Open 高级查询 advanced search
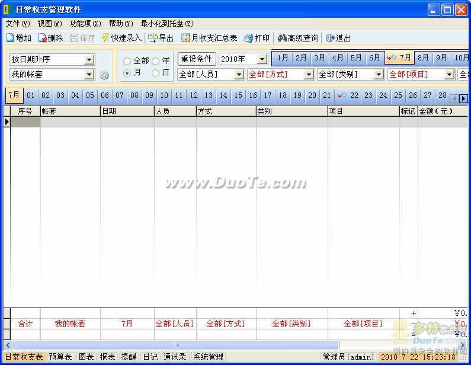 coord(298,38)
